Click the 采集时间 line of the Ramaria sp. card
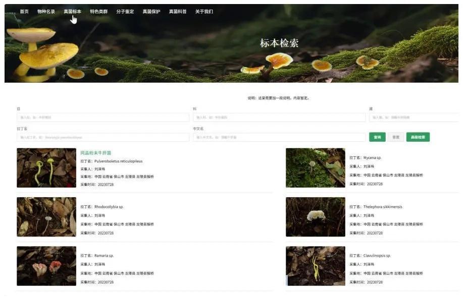The image size is (464, 297). coord(97,282)
